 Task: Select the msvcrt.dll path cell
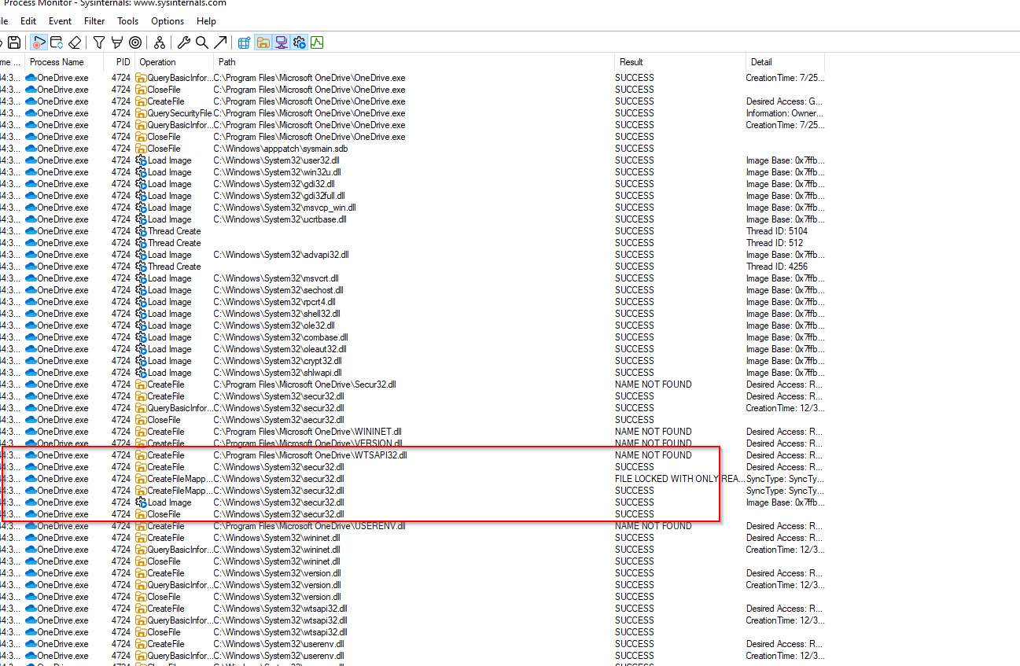tap(276, 278)
